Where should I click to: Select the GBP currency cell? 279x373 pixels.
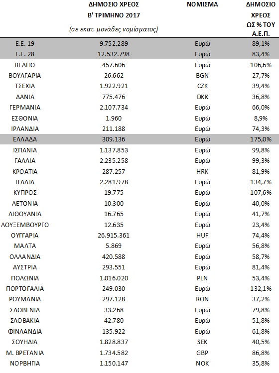(202, 353)
